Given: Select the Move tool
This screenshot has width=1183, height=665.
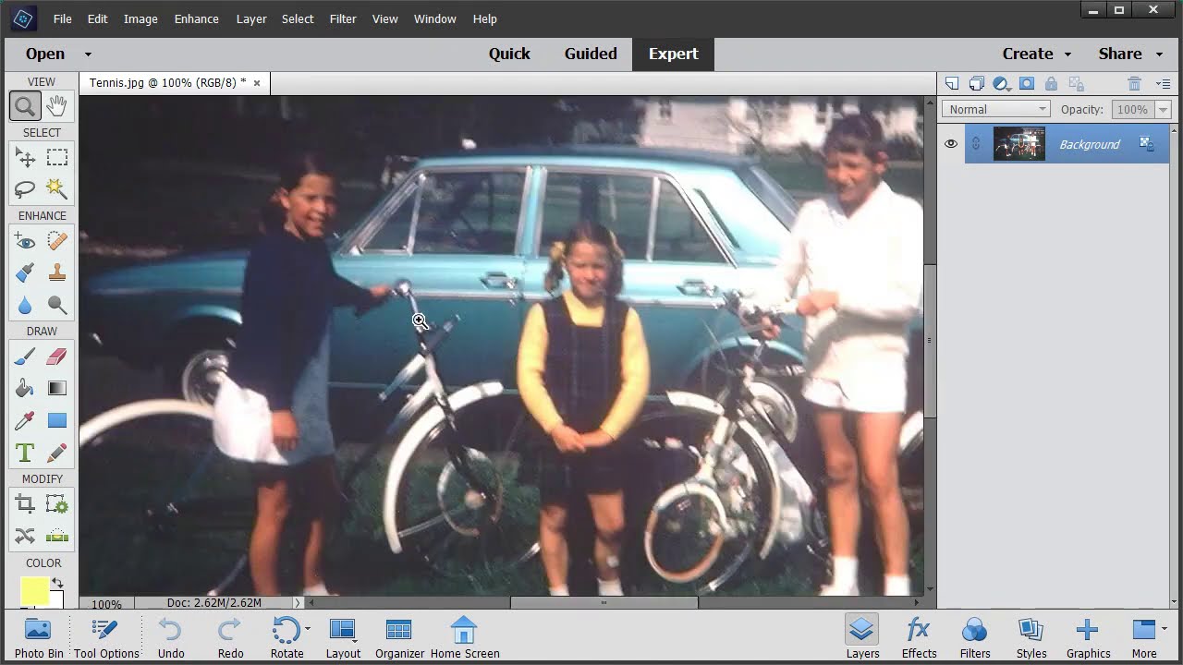Looking at the screenshot, I should pos(25,158).
